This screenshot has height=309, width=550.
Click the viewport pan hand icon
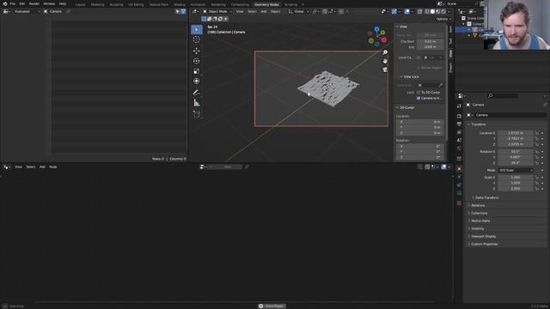tap(385, 61)
